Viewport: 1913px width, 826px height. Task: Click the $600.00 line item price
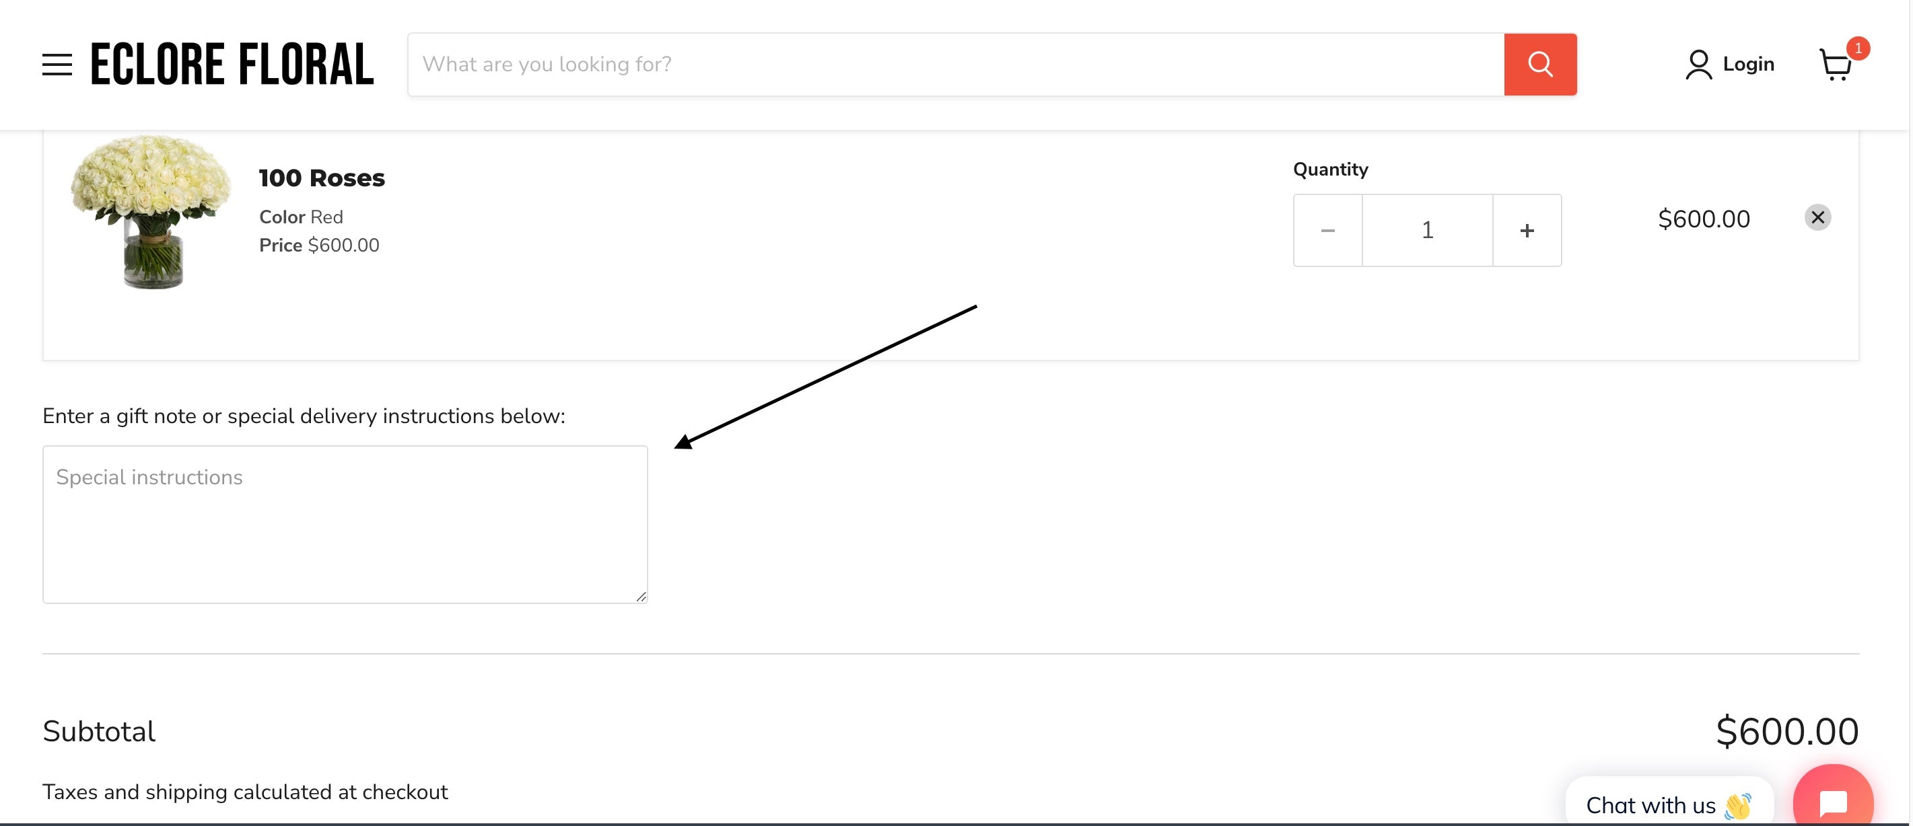pyautogui.click(x=1704, y=219)
